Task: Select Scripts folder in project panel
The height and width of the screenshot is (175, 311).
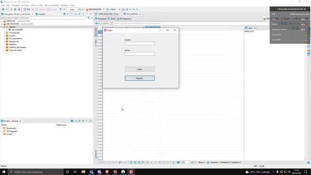Action: (x=9, y=134)
